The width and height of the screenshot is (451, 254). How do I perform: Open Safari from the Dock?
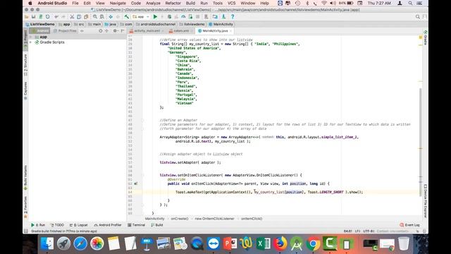pos(80,243)
